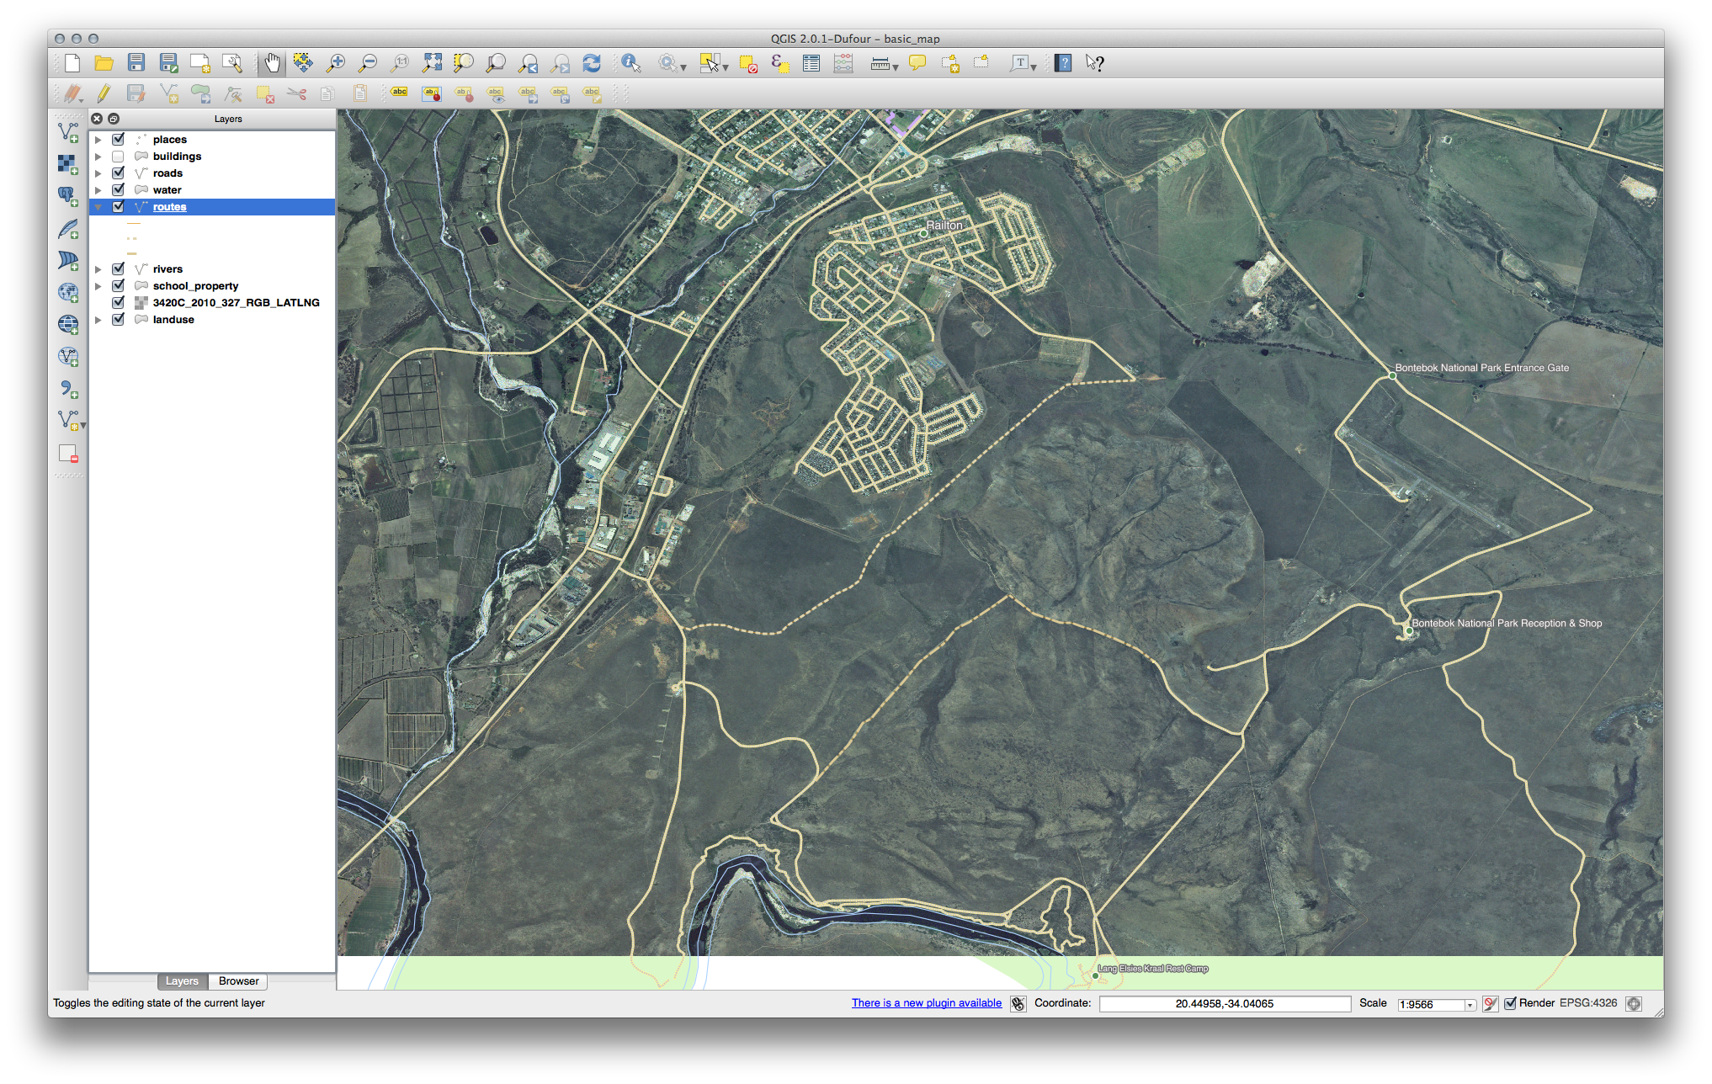
Task: Select the school_property layer
Action: pos(195,286)
